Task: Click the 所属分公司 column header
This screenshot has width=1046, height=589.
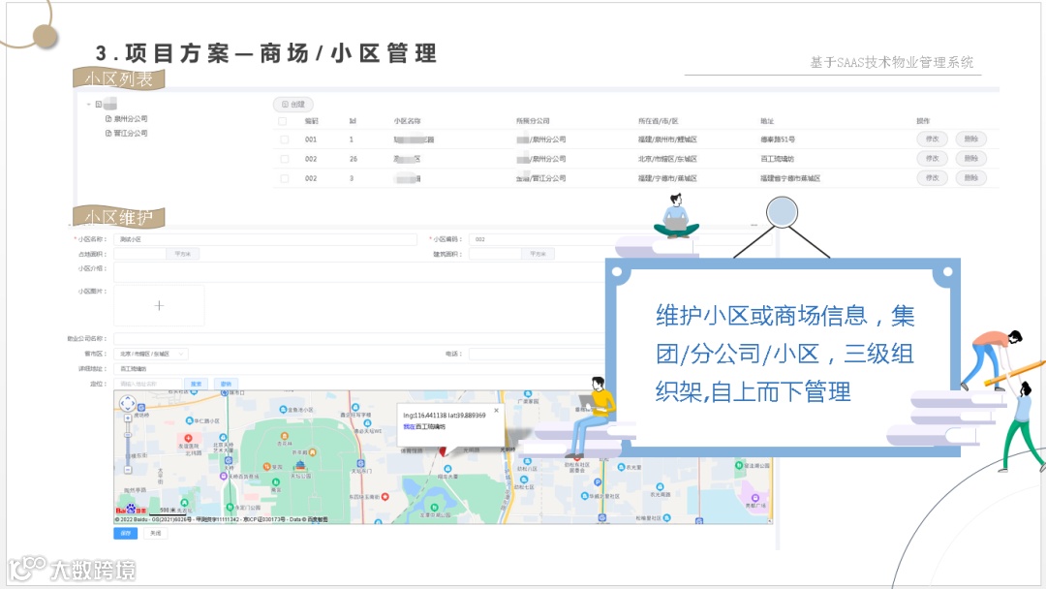Action: (x=533, y=121)
